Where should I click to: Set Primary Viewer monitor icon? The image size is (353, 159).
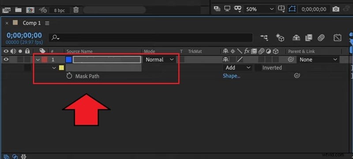[227, 9]
